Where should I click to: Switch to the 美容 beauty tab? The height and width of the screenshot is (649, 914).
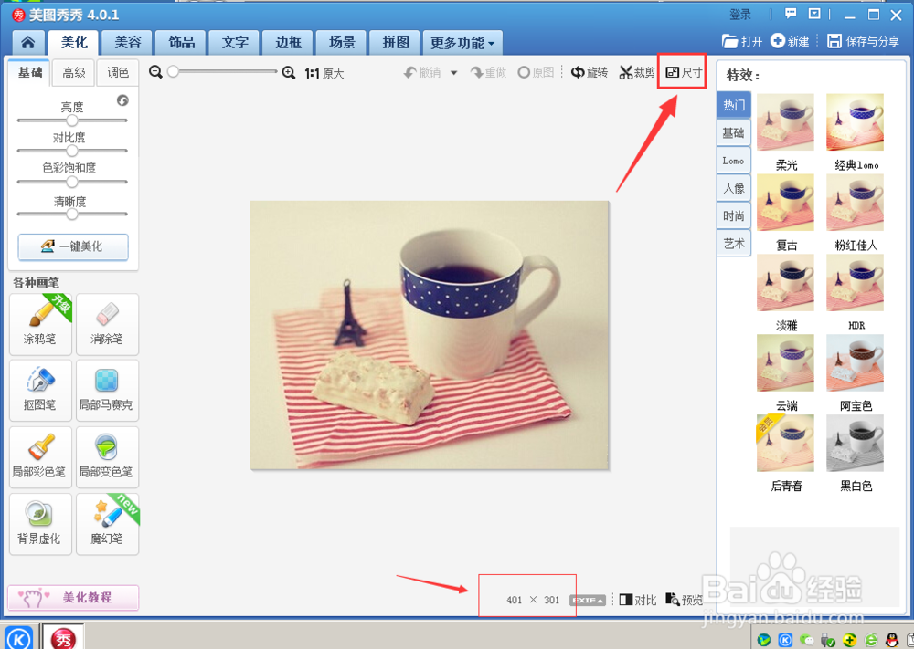[x=128, y=42]
